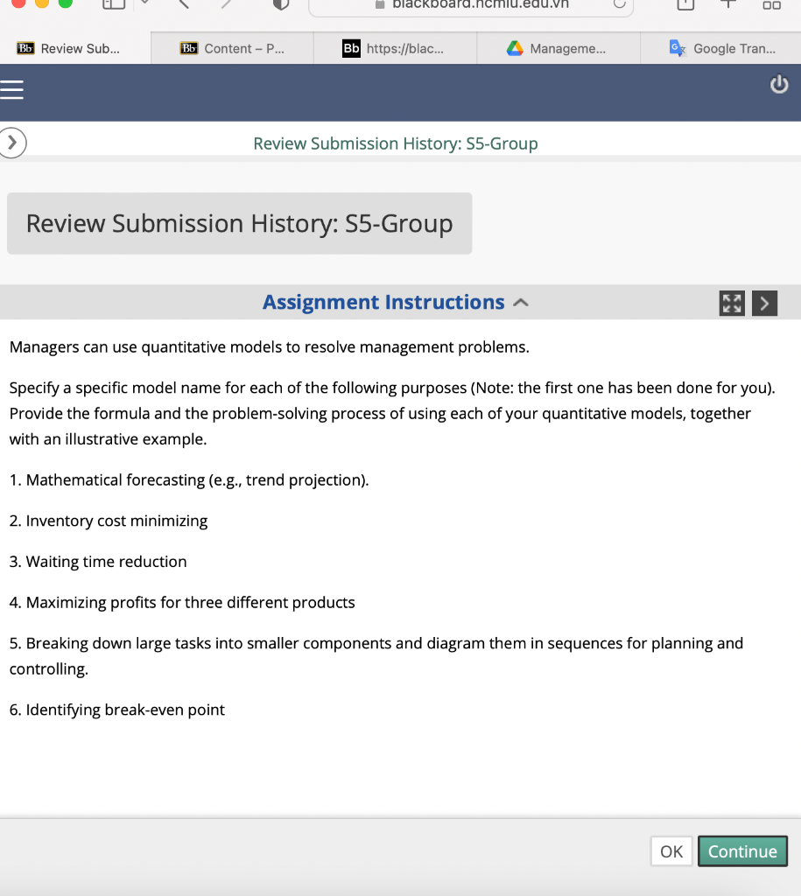Switch to the Content – P... tab
The height and width of the screenshot is (896, 801).
pyautogui.click(x=232, y=49)
